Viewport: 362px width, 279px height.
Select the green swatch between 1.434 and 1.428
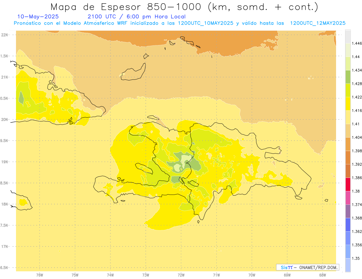tap(348, 77)
